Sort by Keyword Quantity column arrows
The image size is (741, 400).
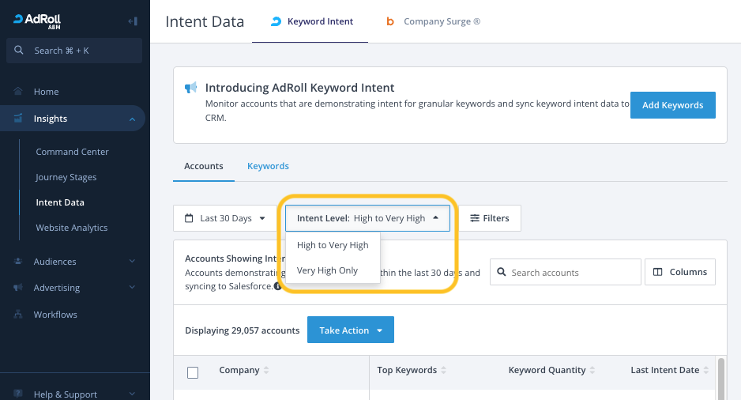pos(593,371)
